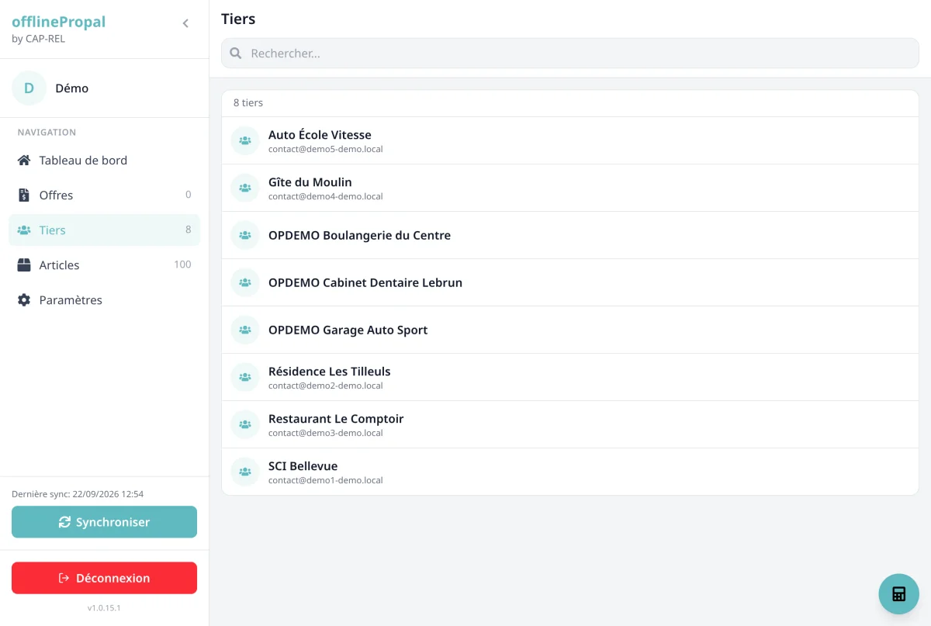Click the icon beside Résidence Les Tilleuls
The width and height of the screenshot is (931, 626).
[x=245, y=378]
